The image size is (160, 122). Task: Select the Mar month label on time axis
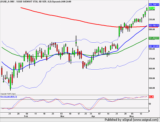pyautogui.click(x=62, y=116)
